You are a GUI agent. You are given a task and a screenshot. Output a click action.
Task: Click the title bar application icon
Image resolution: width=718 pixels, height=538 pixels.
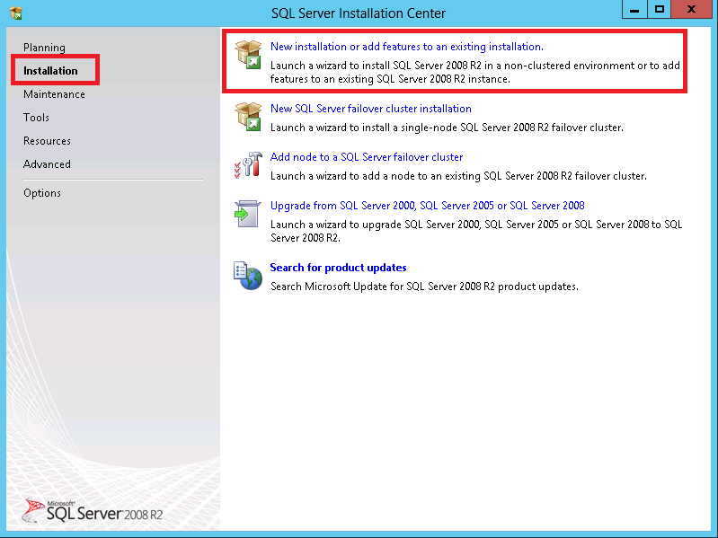[x=16, y=13]
